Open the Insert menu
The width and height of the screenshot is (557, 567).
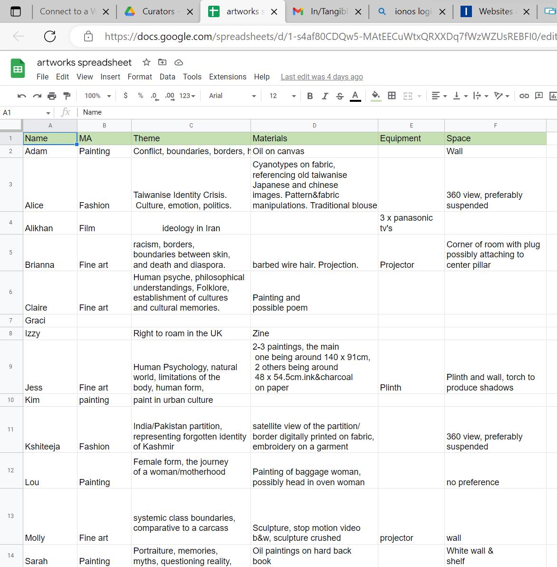point(110,77)
